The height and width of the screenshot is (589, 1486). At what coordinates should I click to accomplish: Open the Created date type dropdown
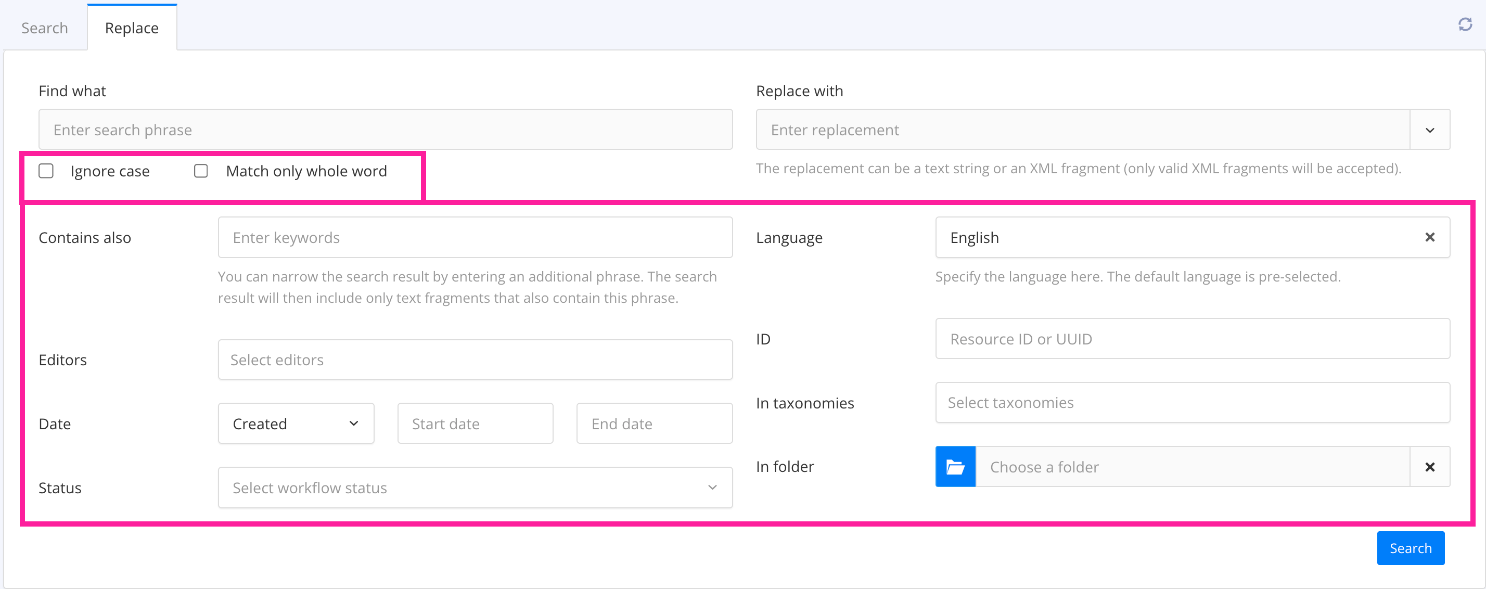point(296,424)
